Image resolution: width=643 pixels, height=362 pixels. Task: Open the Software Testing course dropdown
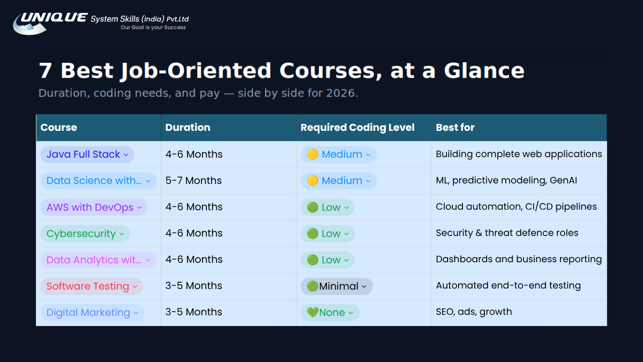tap(92, 286)
